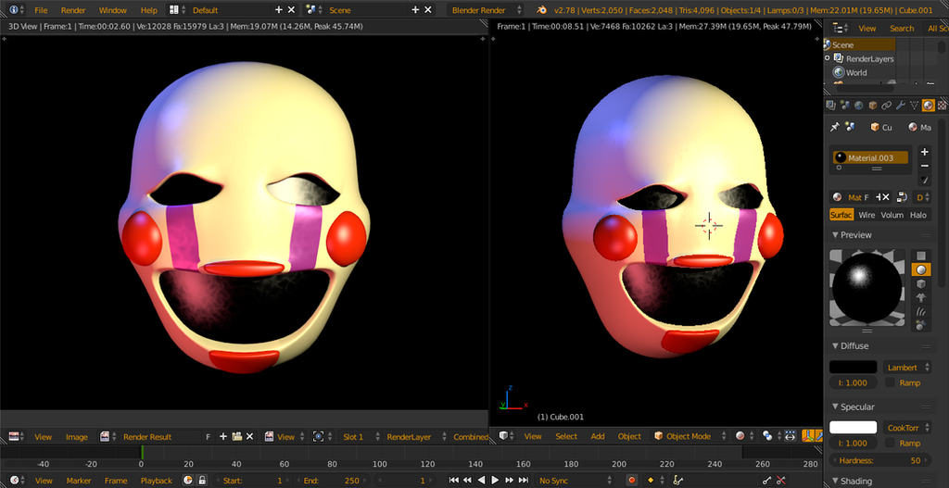Open the Add menu in 3D view

coord(598,436)
